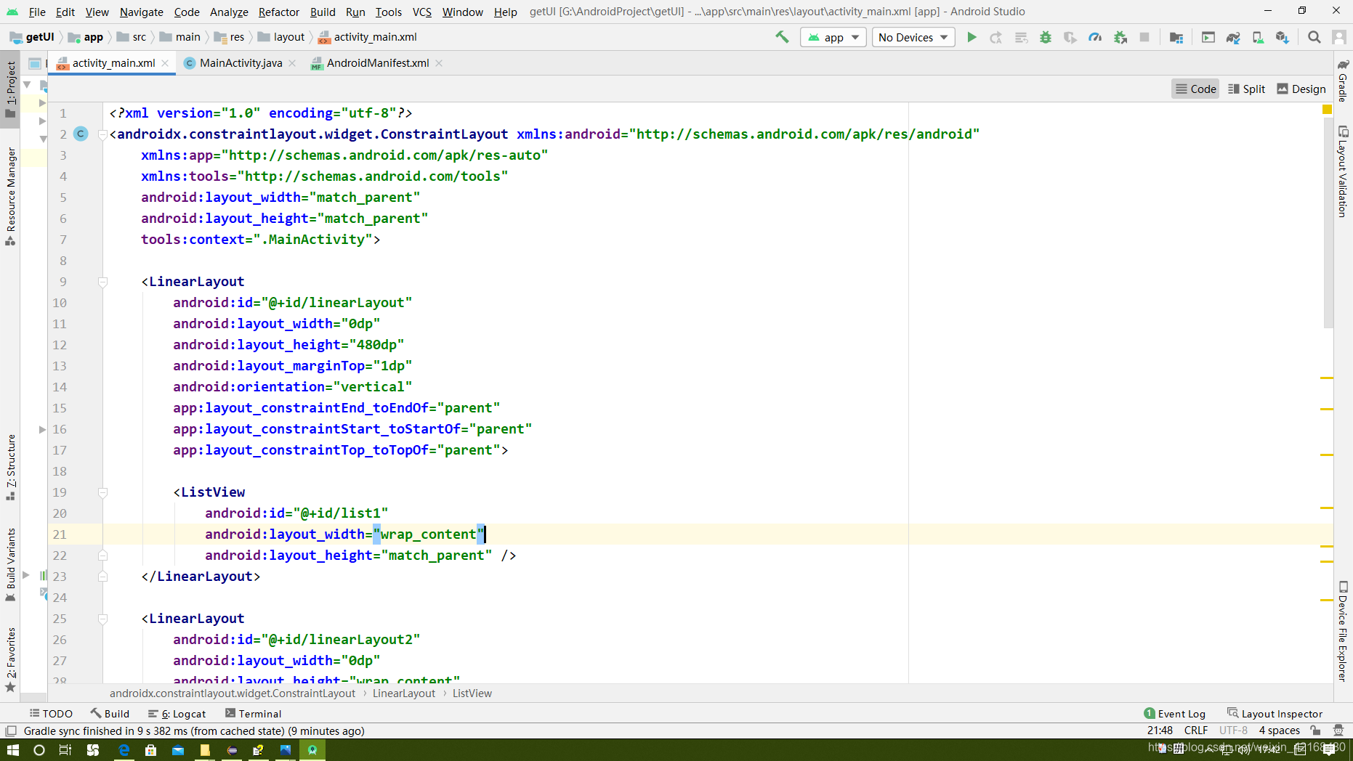Collapse the LinearLayout fold marker on line 9

click(x=102, y=282)
